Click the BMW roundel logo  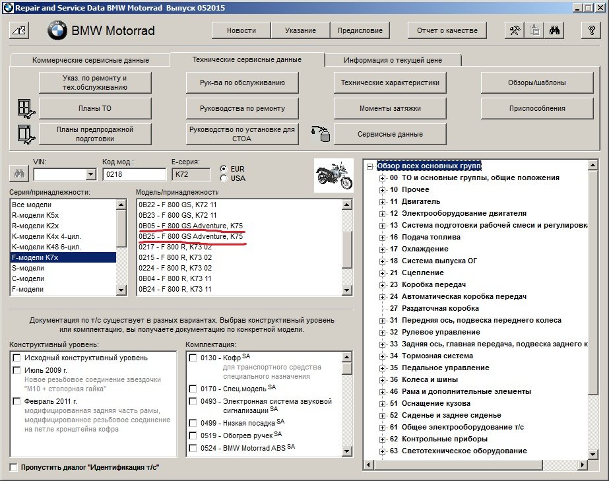(x=57, y=30)
